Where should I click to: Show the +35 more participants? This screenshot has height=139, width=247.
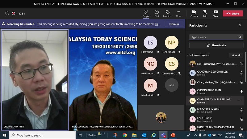[x=172, y=85]
